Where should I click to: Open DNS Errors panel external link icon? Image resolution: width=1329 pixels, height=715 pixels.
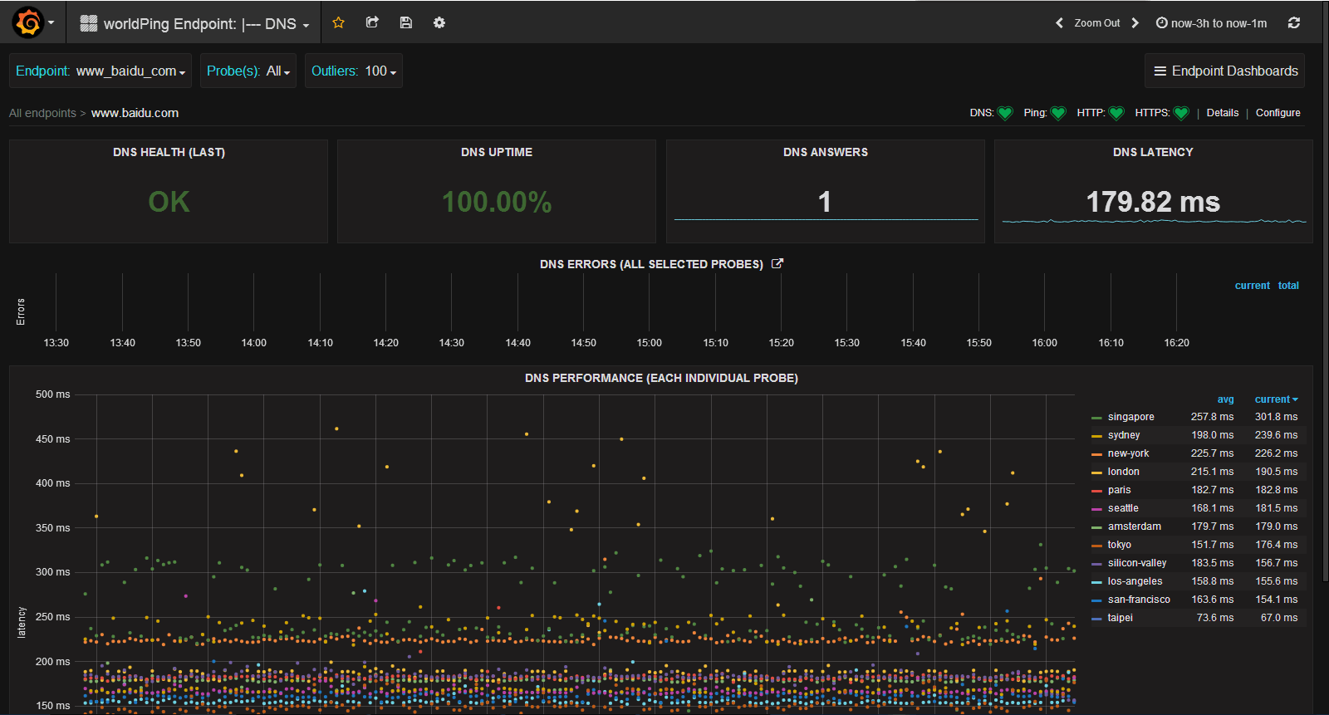coord(777,263)
